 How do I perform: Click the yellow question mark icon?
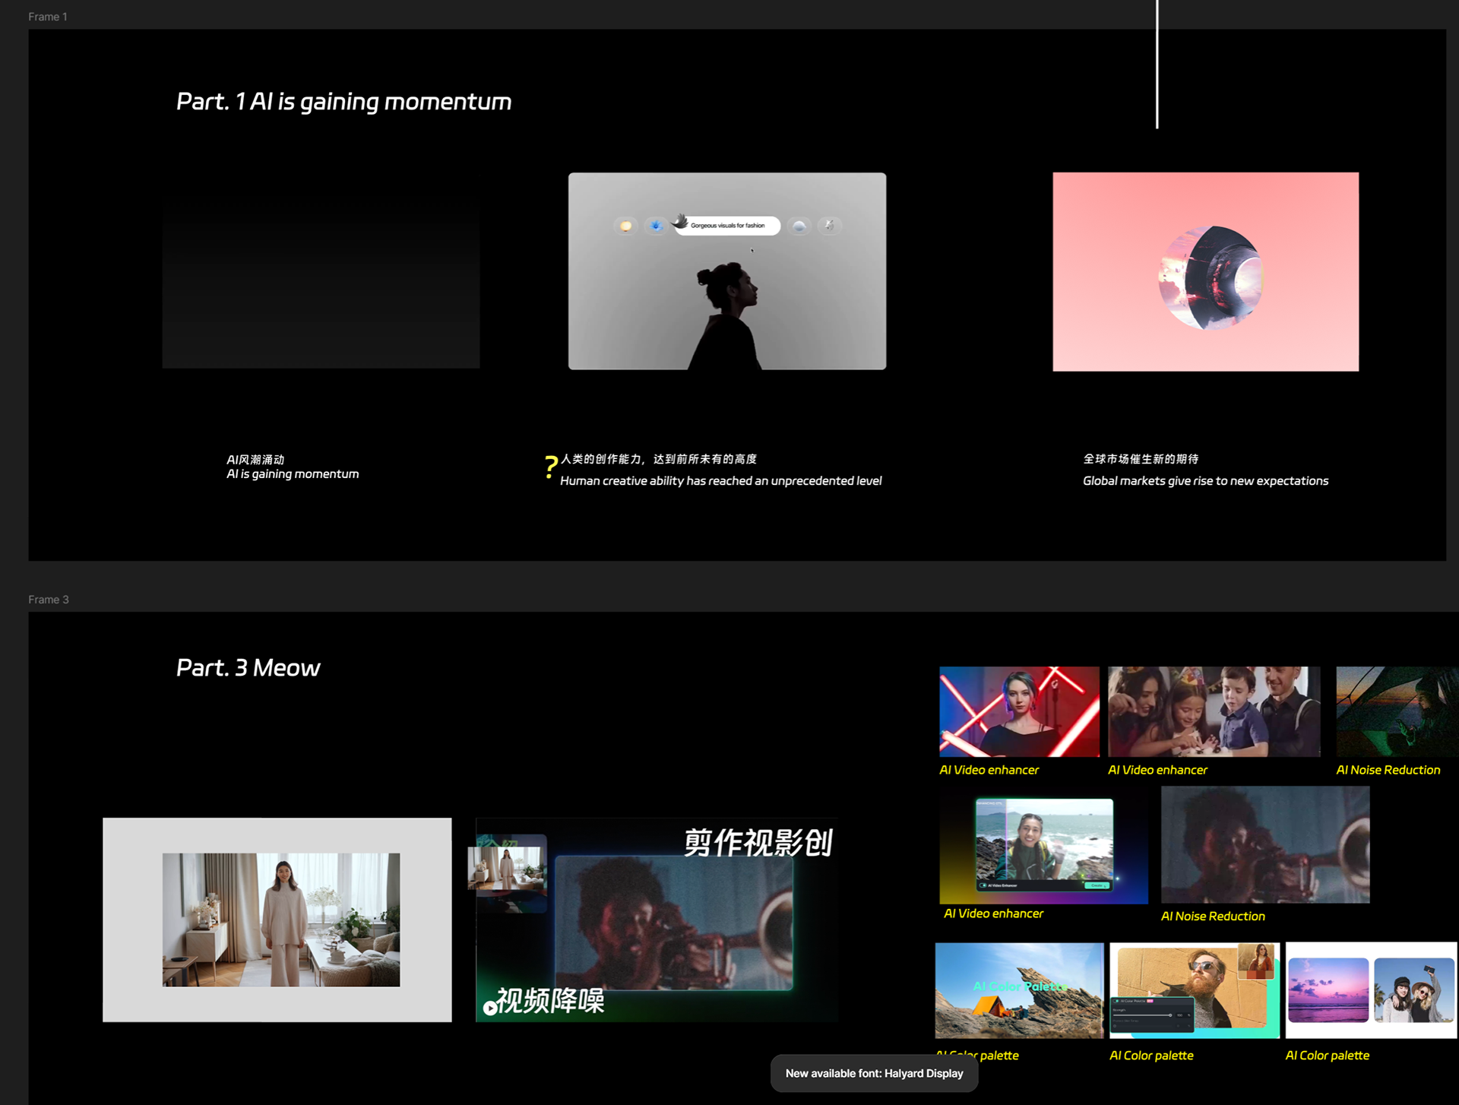551,467
